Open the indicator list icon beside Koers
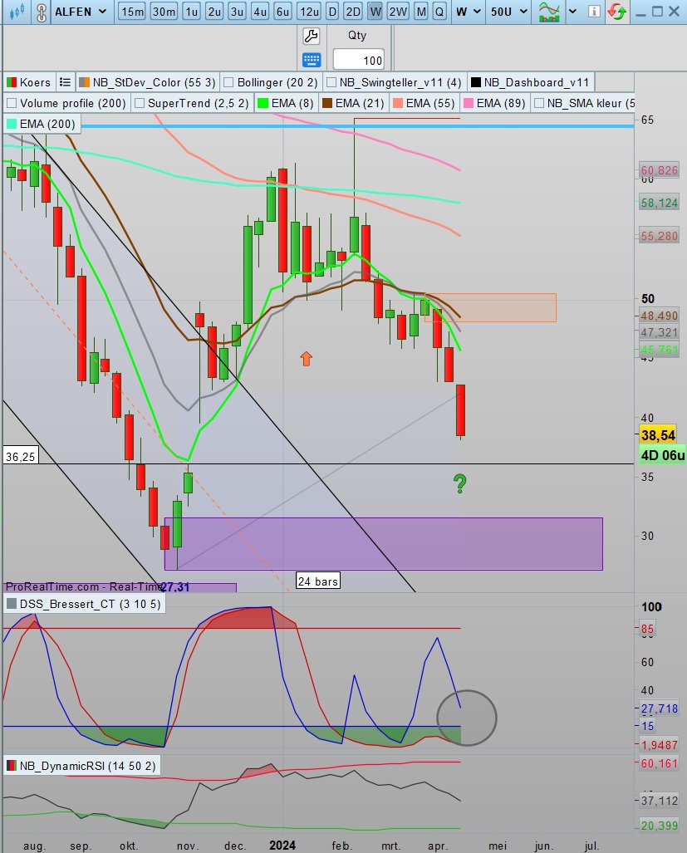 click(x=65, y=82)
